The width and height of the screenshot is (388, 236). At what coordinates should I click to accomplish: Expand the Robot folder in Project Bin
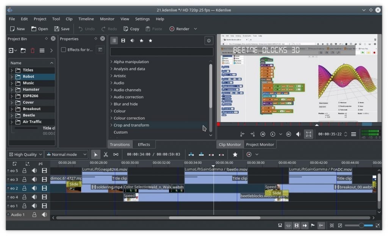[12, 76]
